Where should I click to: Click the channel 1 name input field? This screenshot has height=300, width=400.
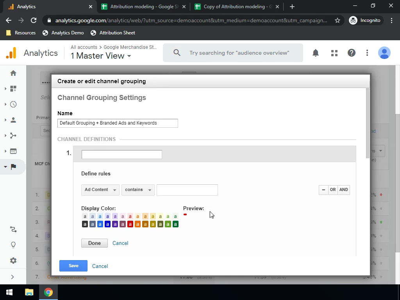click(122, 155)
